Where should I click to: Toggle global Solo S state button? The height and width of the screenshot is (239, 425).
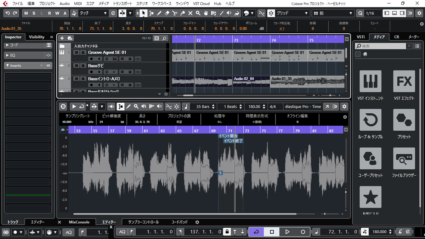(34, 13)
